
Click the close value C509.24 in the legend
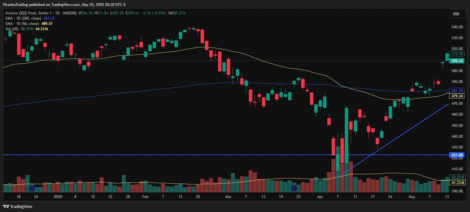click(132, 13)
